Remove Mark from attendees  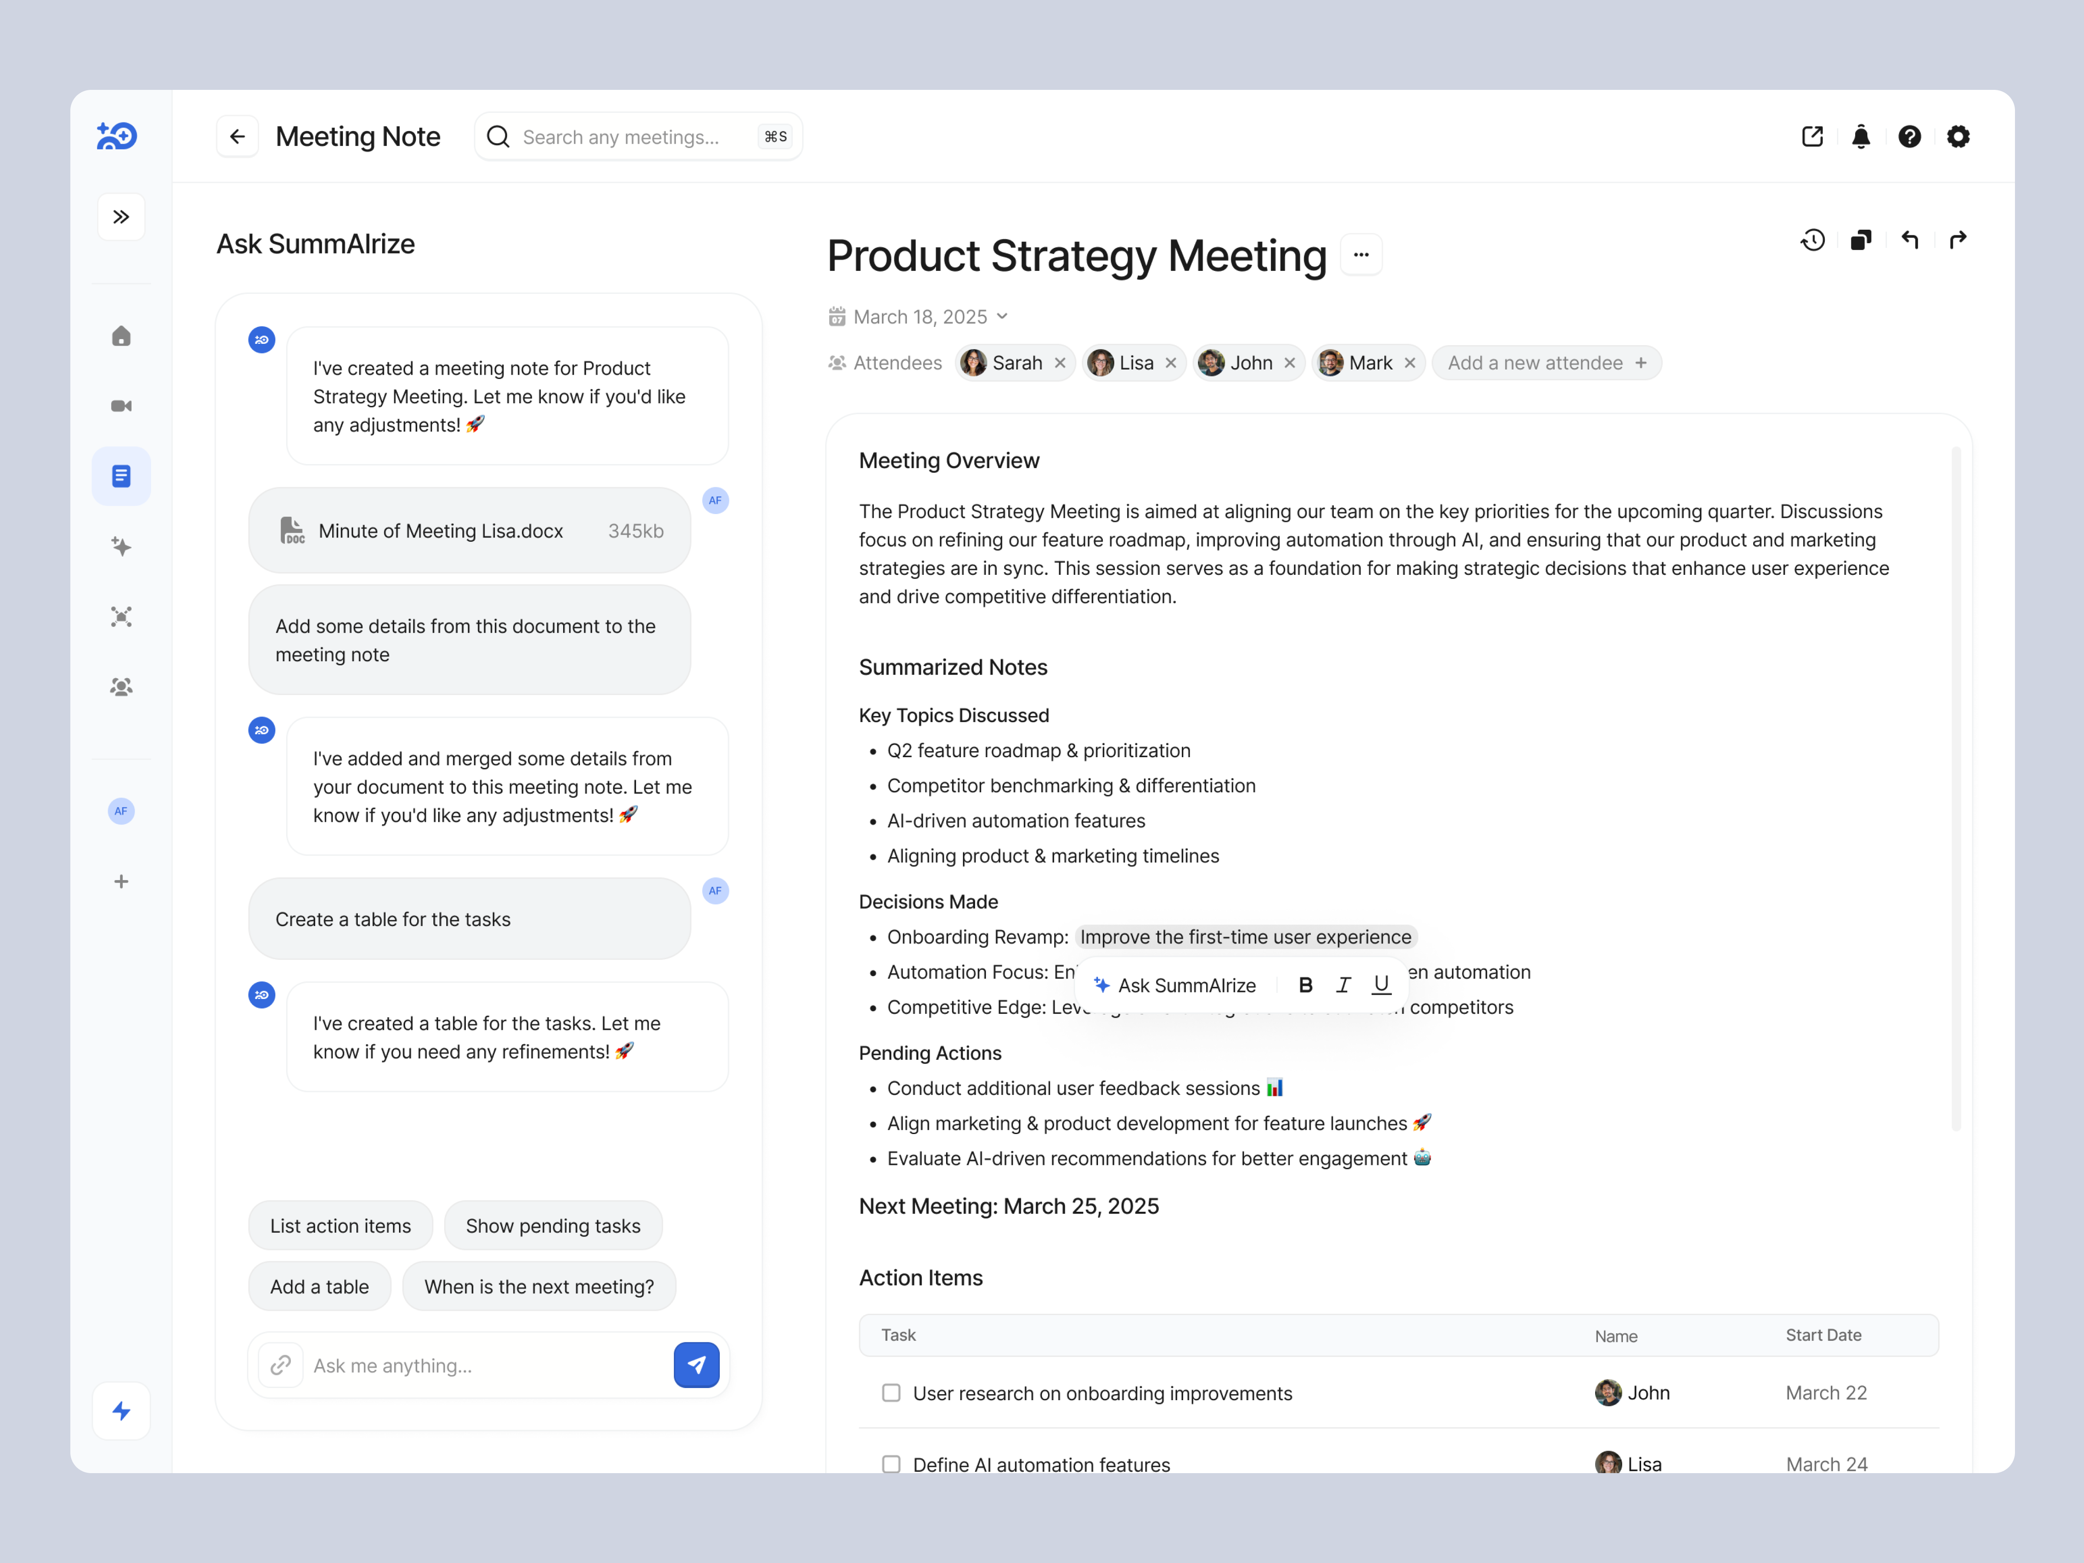tap(1409, 363)
